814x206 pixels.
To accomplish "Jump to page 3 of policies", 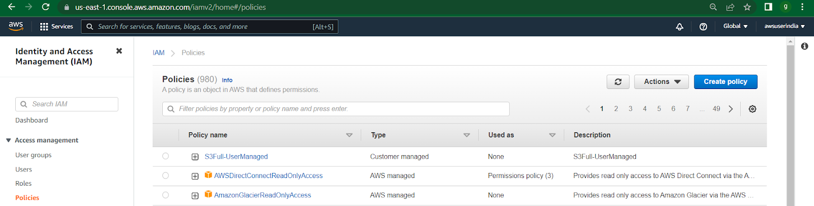I will [x=630, y=109].
